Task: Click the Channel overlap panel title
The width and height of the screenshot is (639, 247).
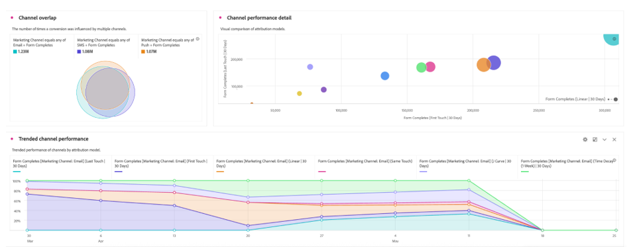Action: pyautogui.click(x=38, y=17)
